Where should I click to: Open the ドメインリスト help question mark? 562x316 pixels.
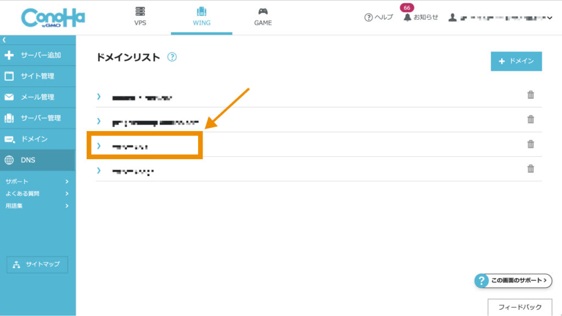pos(172,57)
